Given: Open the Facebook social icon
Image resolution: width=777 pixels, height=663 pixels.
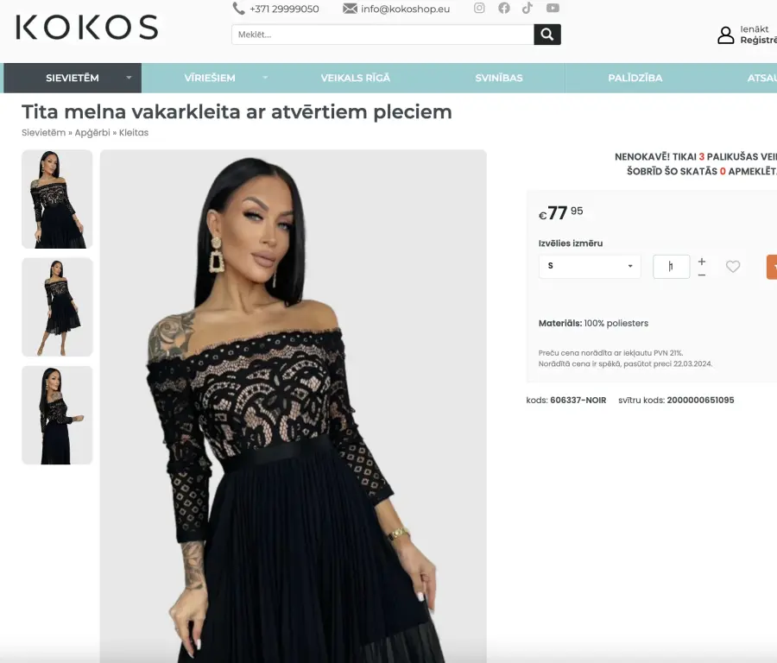Looking at the screenshot, I should pos(504,8).
